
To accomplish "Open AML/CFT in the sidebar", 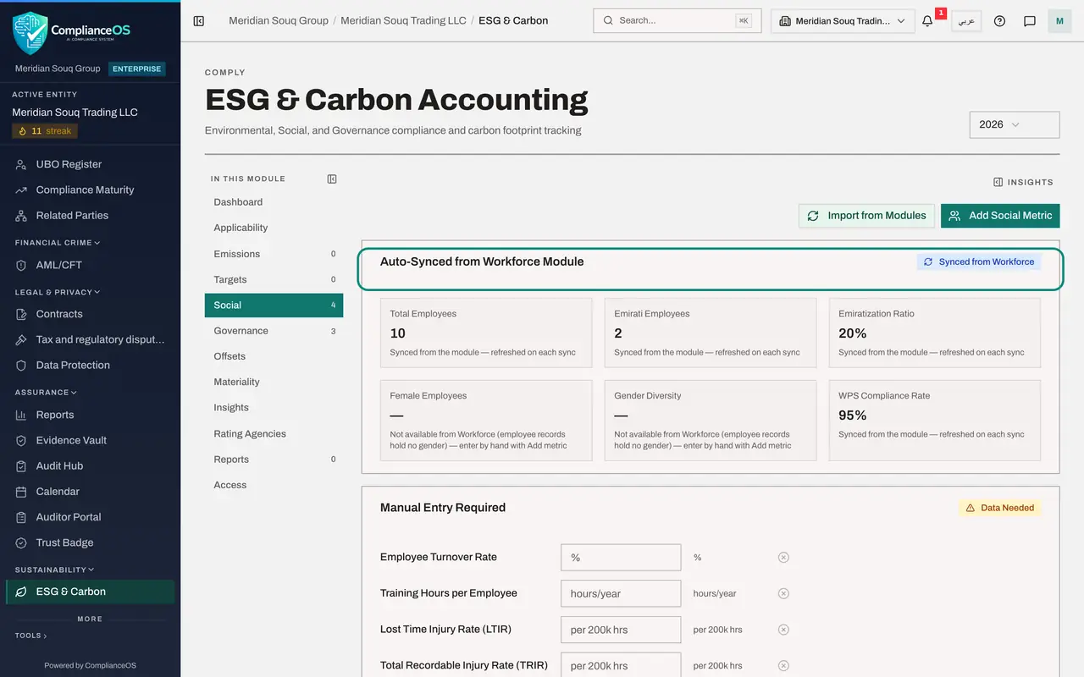I will (x=90, y=265).
